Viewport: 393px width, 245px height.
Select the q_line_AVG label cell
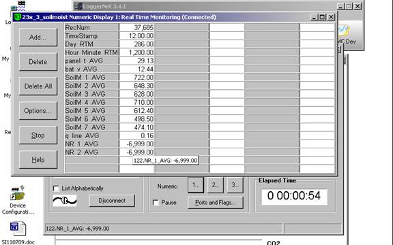91,135
